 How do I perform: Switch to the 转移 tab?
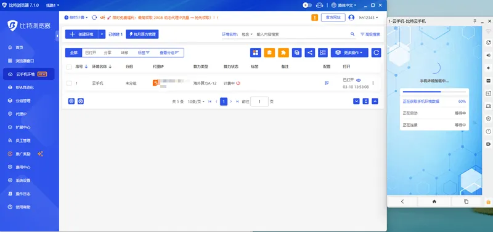click(x=124, y=53)
